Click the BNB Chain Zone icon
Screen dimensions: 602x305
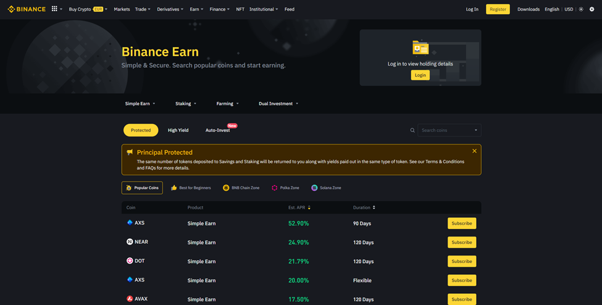point(226,188)
